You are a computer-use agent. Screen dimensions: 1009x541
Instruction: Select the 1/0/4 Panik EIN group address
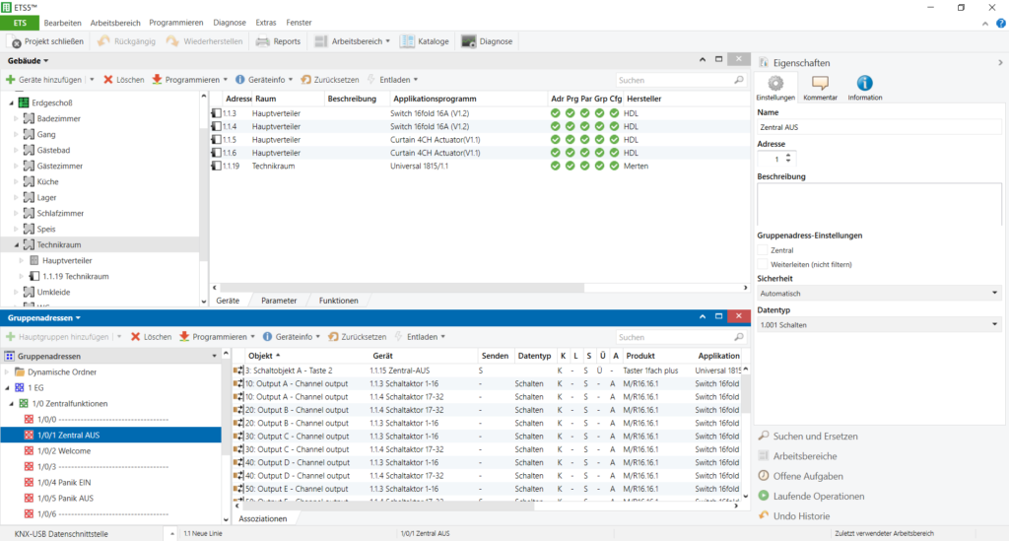tap(64, 483)
